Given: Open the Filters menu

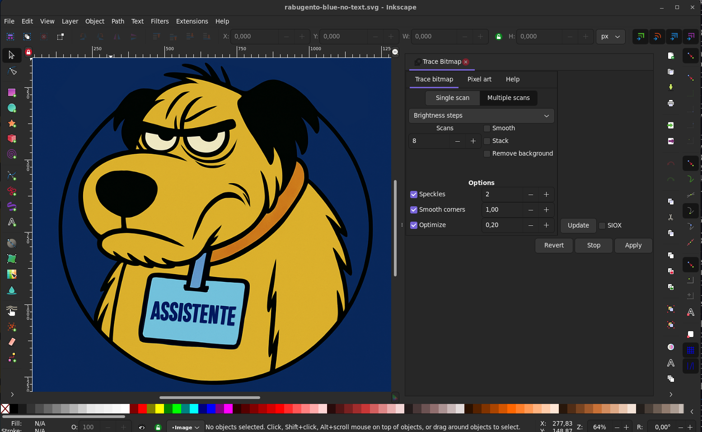Looking at the screenshot, I should [x=160, y=21].
